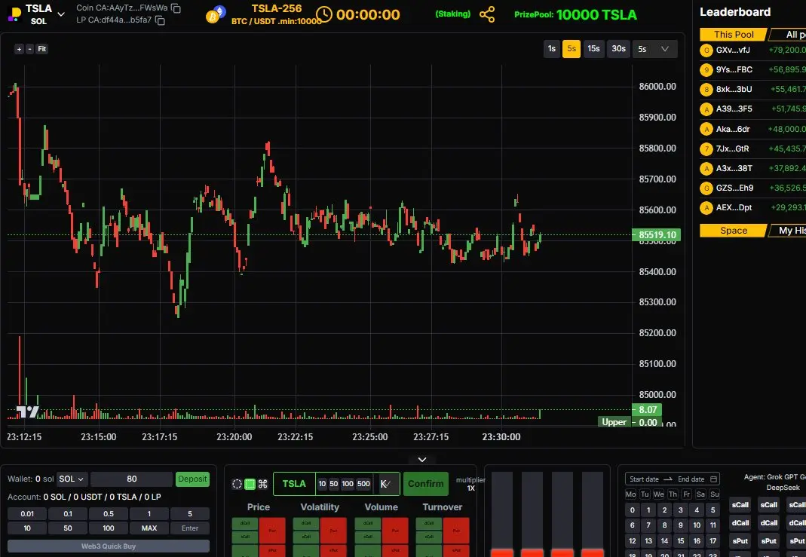Click A39...3F5 avatar badge
The image size is (806, 557).
[706, 109]
